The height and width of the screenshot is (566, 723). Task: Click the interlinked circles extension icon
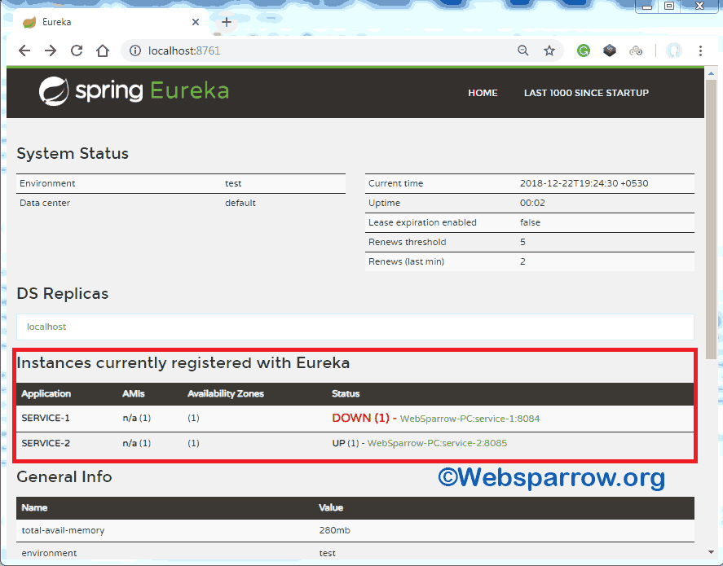point(637,50)
